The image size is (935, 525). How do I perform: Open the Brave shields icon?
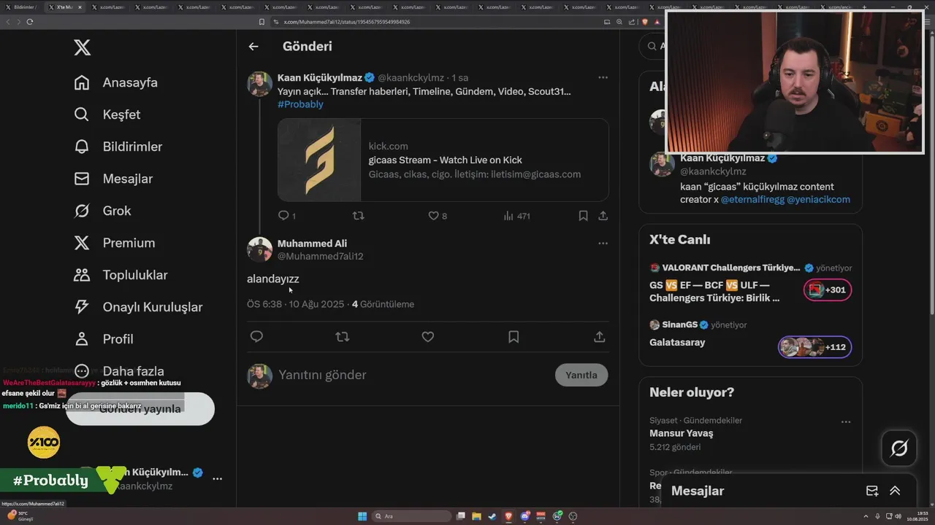tap(645, 22)
